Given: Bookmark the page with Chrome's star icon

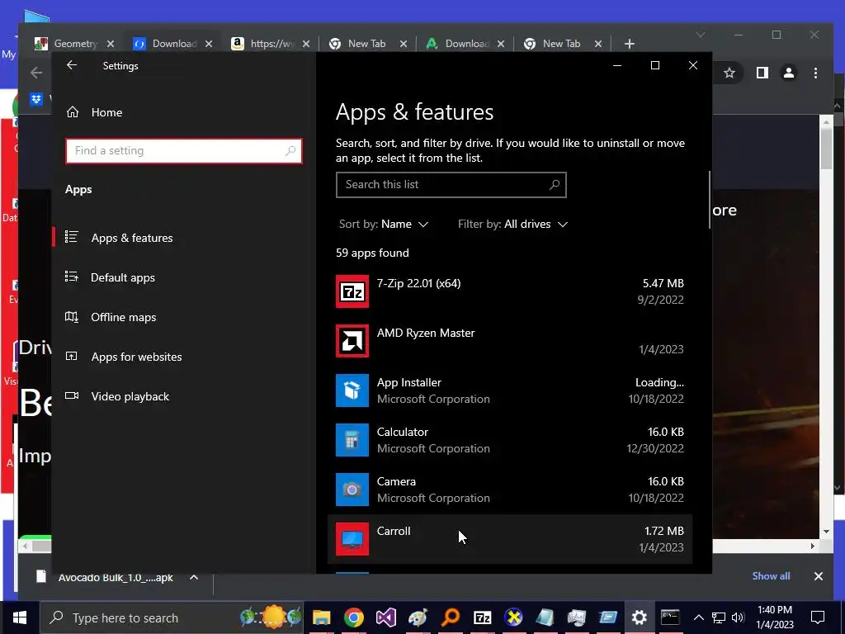Looking at the screenshot, I should [x=729, y=73].
